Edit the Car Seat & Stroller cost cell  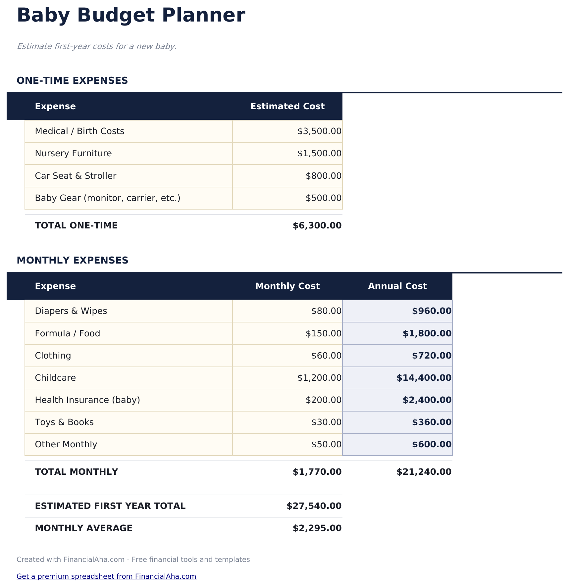[x=287, y=176]
